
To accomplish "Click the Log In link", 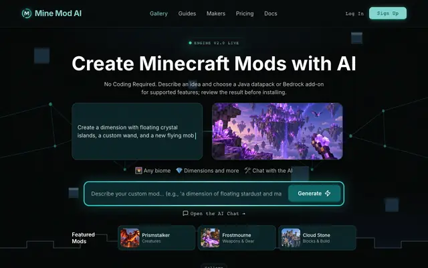I will (354, 13).
